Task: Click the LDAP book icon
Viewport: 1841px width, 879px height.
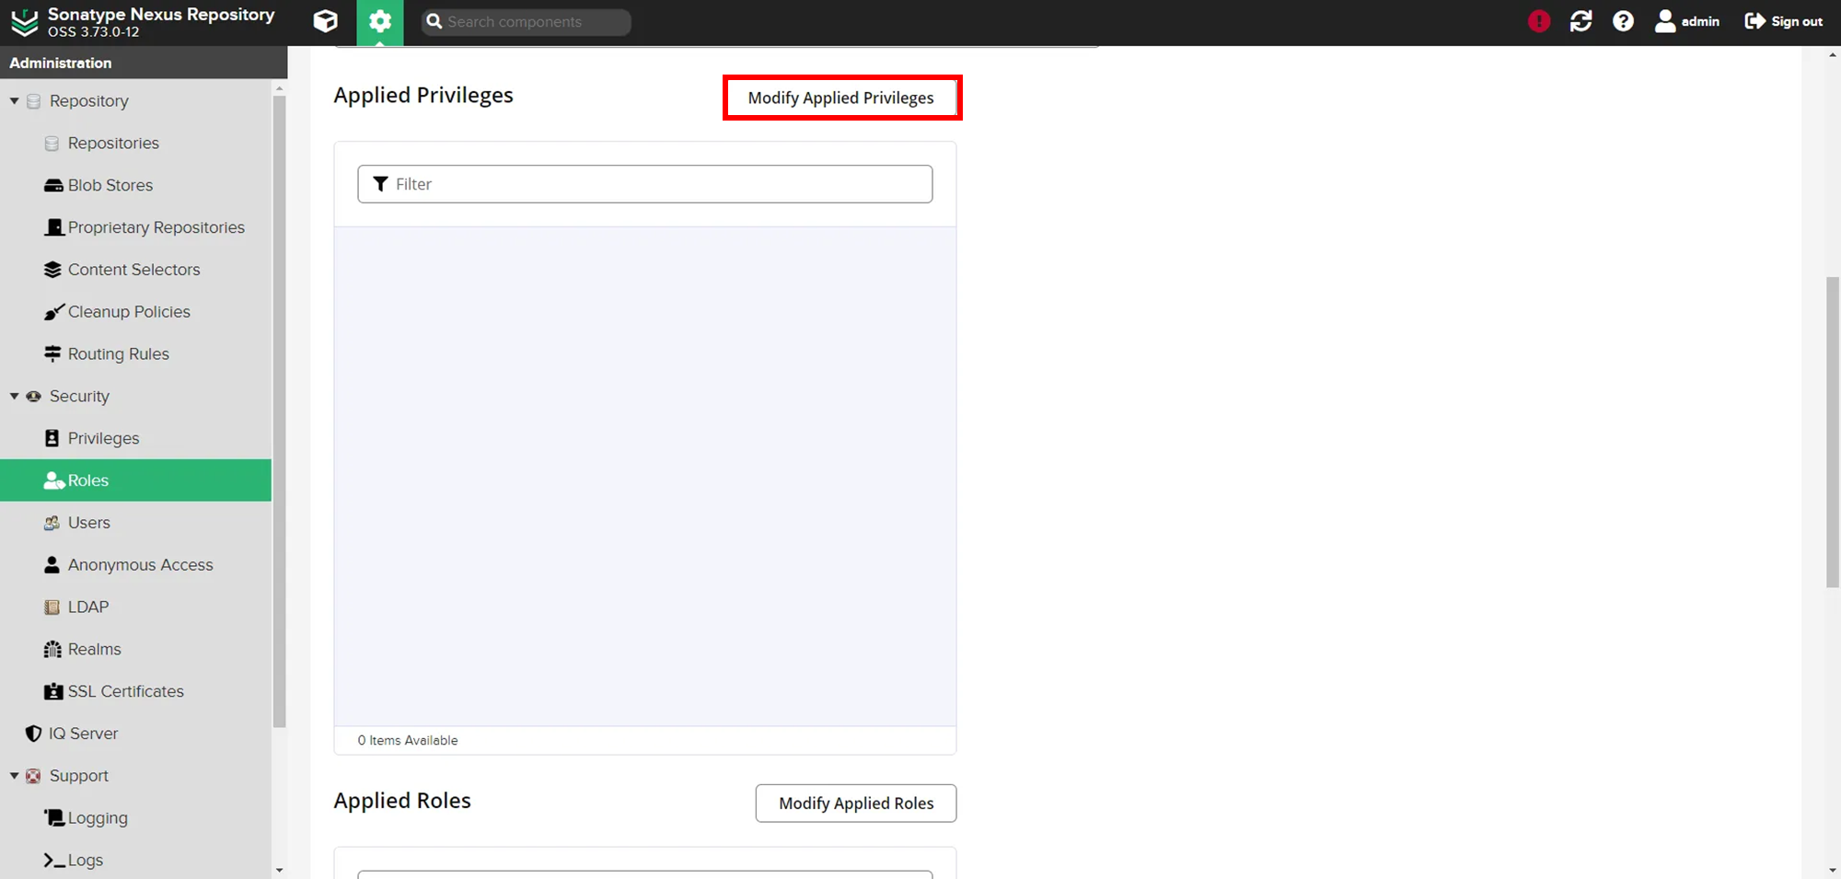Action: pos(52,607)
